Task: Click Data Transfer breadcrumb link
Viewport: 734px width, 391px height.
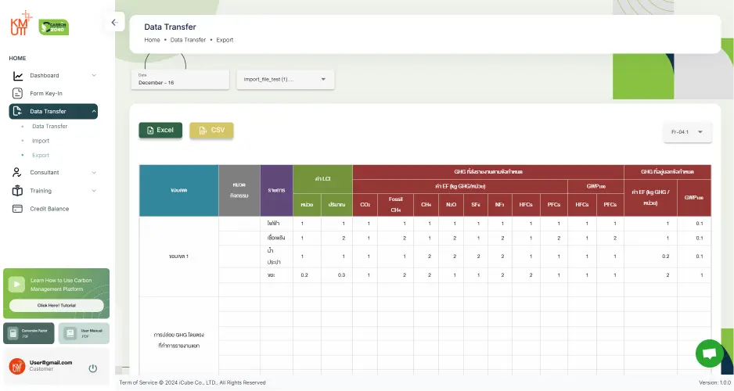Action: click(x=188, y=40)
